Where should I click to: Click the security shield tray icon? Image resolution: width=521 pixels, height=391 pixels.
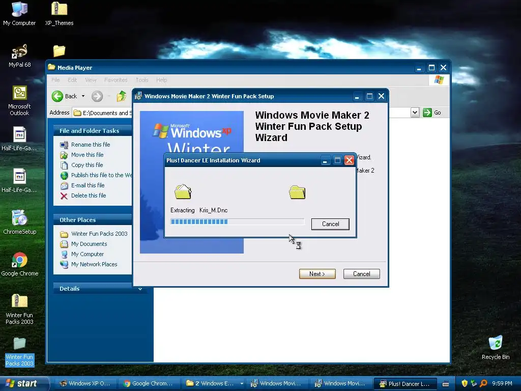click(x=465, y=384)
